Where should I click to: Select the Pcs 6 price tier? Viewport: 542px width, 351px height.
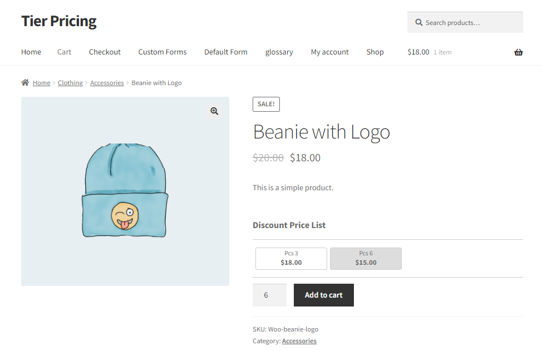click(366, 259)
